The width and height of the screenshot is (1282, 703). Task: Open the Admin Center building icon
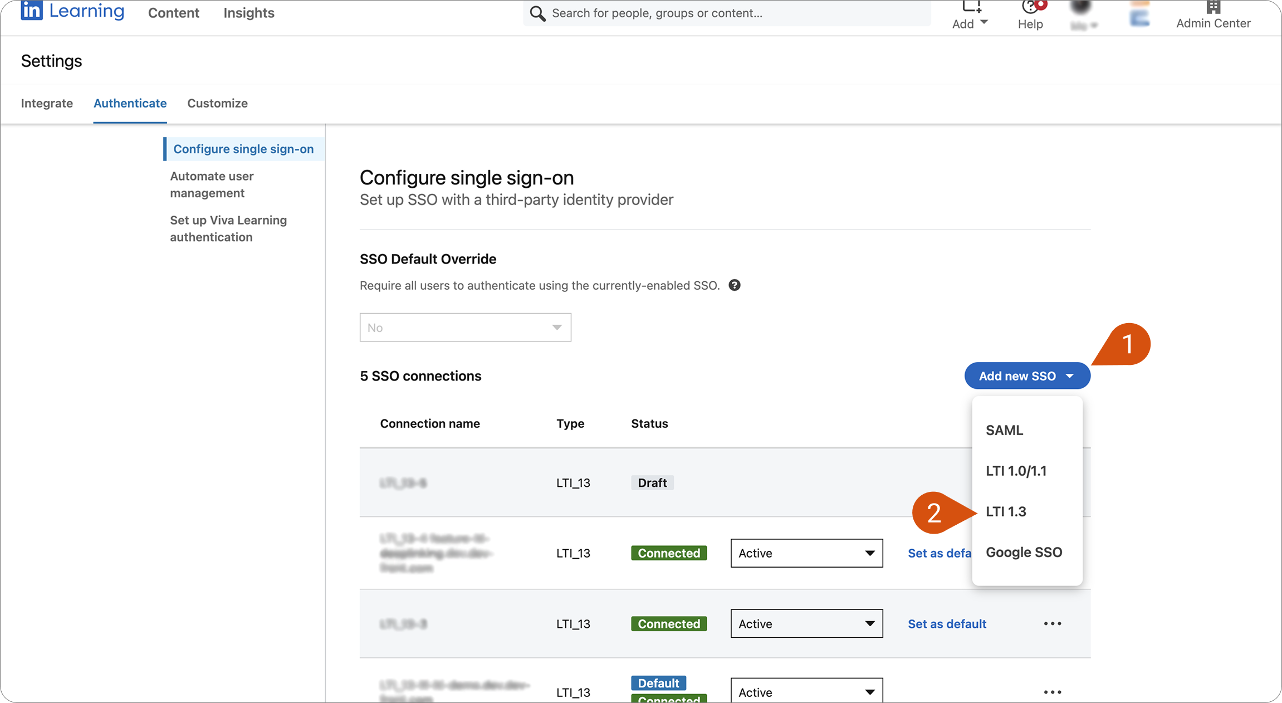[x=1214, y=7]
